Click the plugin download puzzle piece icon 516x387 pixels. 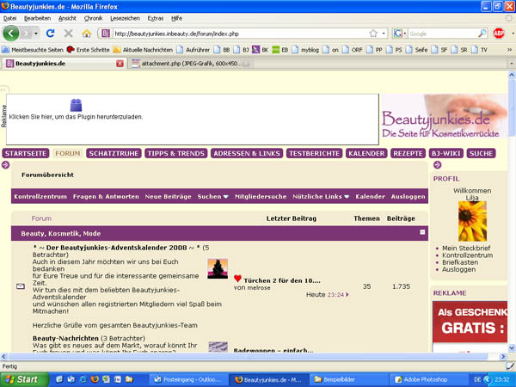(x=76, y=105)
